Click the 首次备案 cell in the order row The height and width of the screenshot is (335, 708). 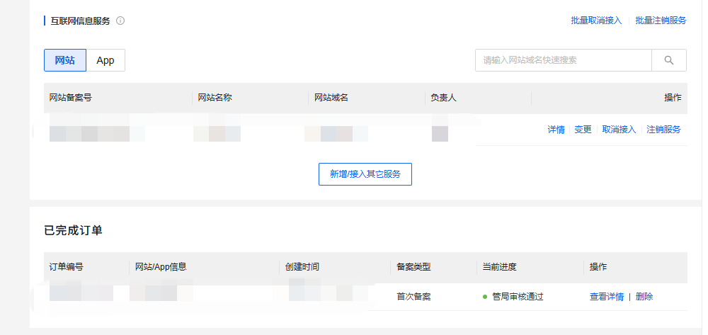pyautogui.click(x=413, y=297)
